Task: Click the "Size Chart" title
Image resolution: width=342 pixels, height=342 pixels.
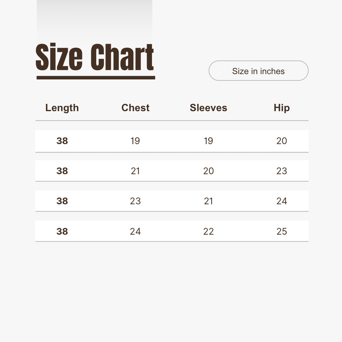Action: (x=95, y=58)
